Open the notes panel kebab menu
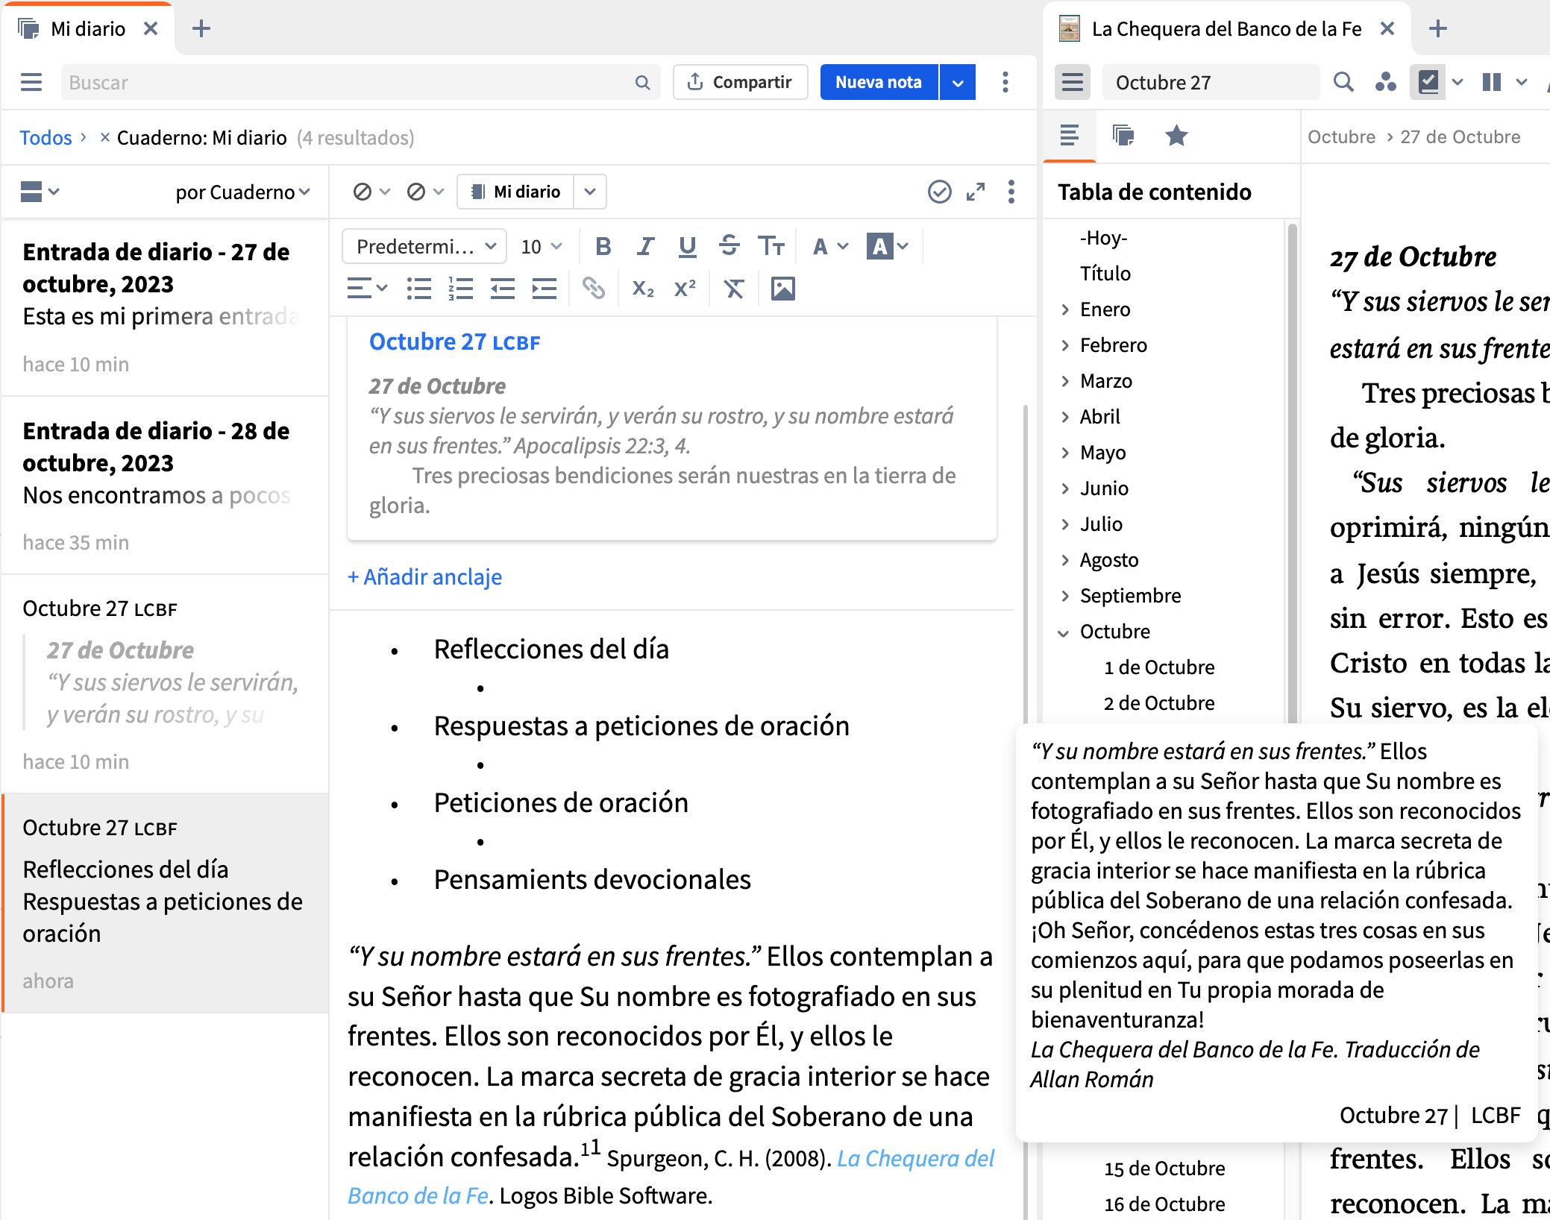The width and height of the screenshot is (1550, 1220). coord(1005,82)
